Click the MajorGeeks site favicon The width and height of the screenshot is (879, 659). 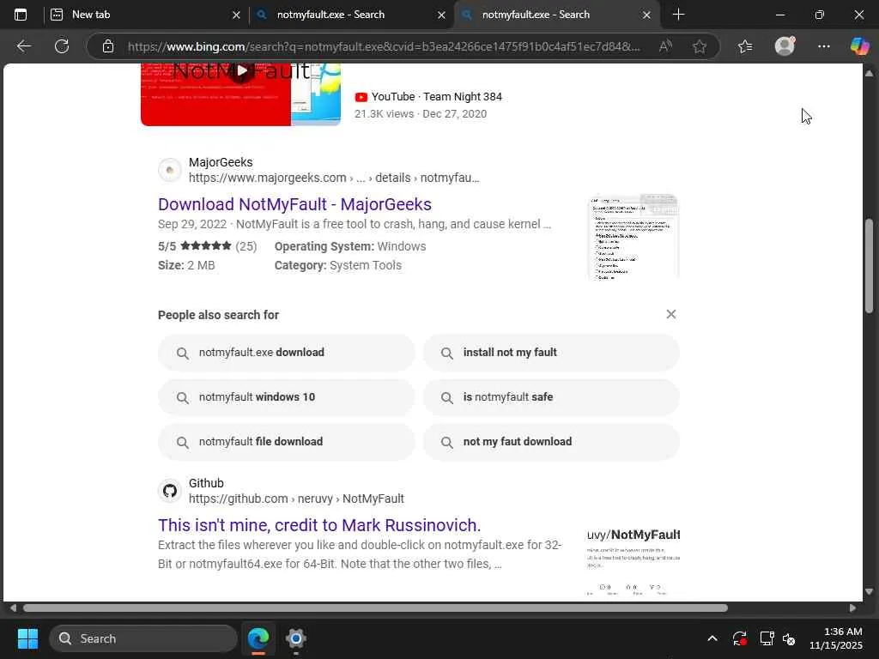169,170
